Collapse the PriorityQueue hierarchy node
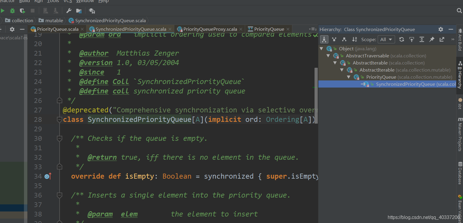This screenshot has height=223, width=463. 349,77
